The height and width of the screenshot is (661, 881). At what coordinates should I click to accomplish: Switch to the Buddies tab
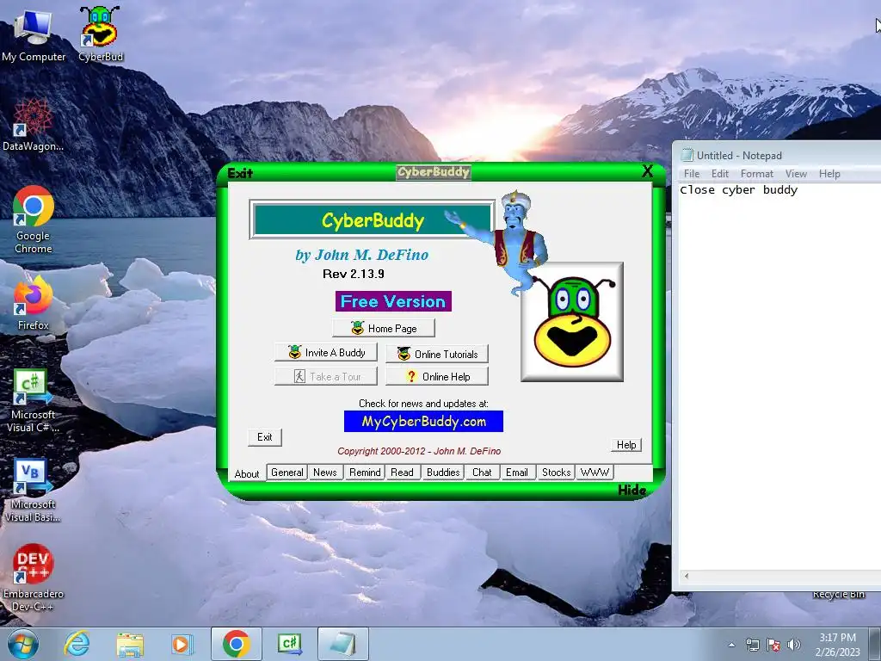443,473
